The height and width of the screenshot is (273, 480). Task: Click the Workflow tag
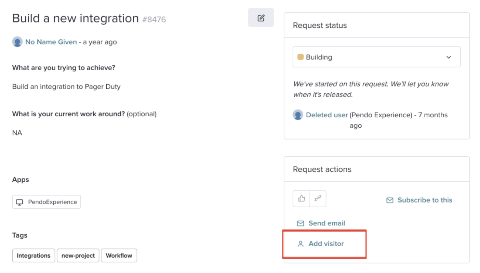[x=119, y=256]
